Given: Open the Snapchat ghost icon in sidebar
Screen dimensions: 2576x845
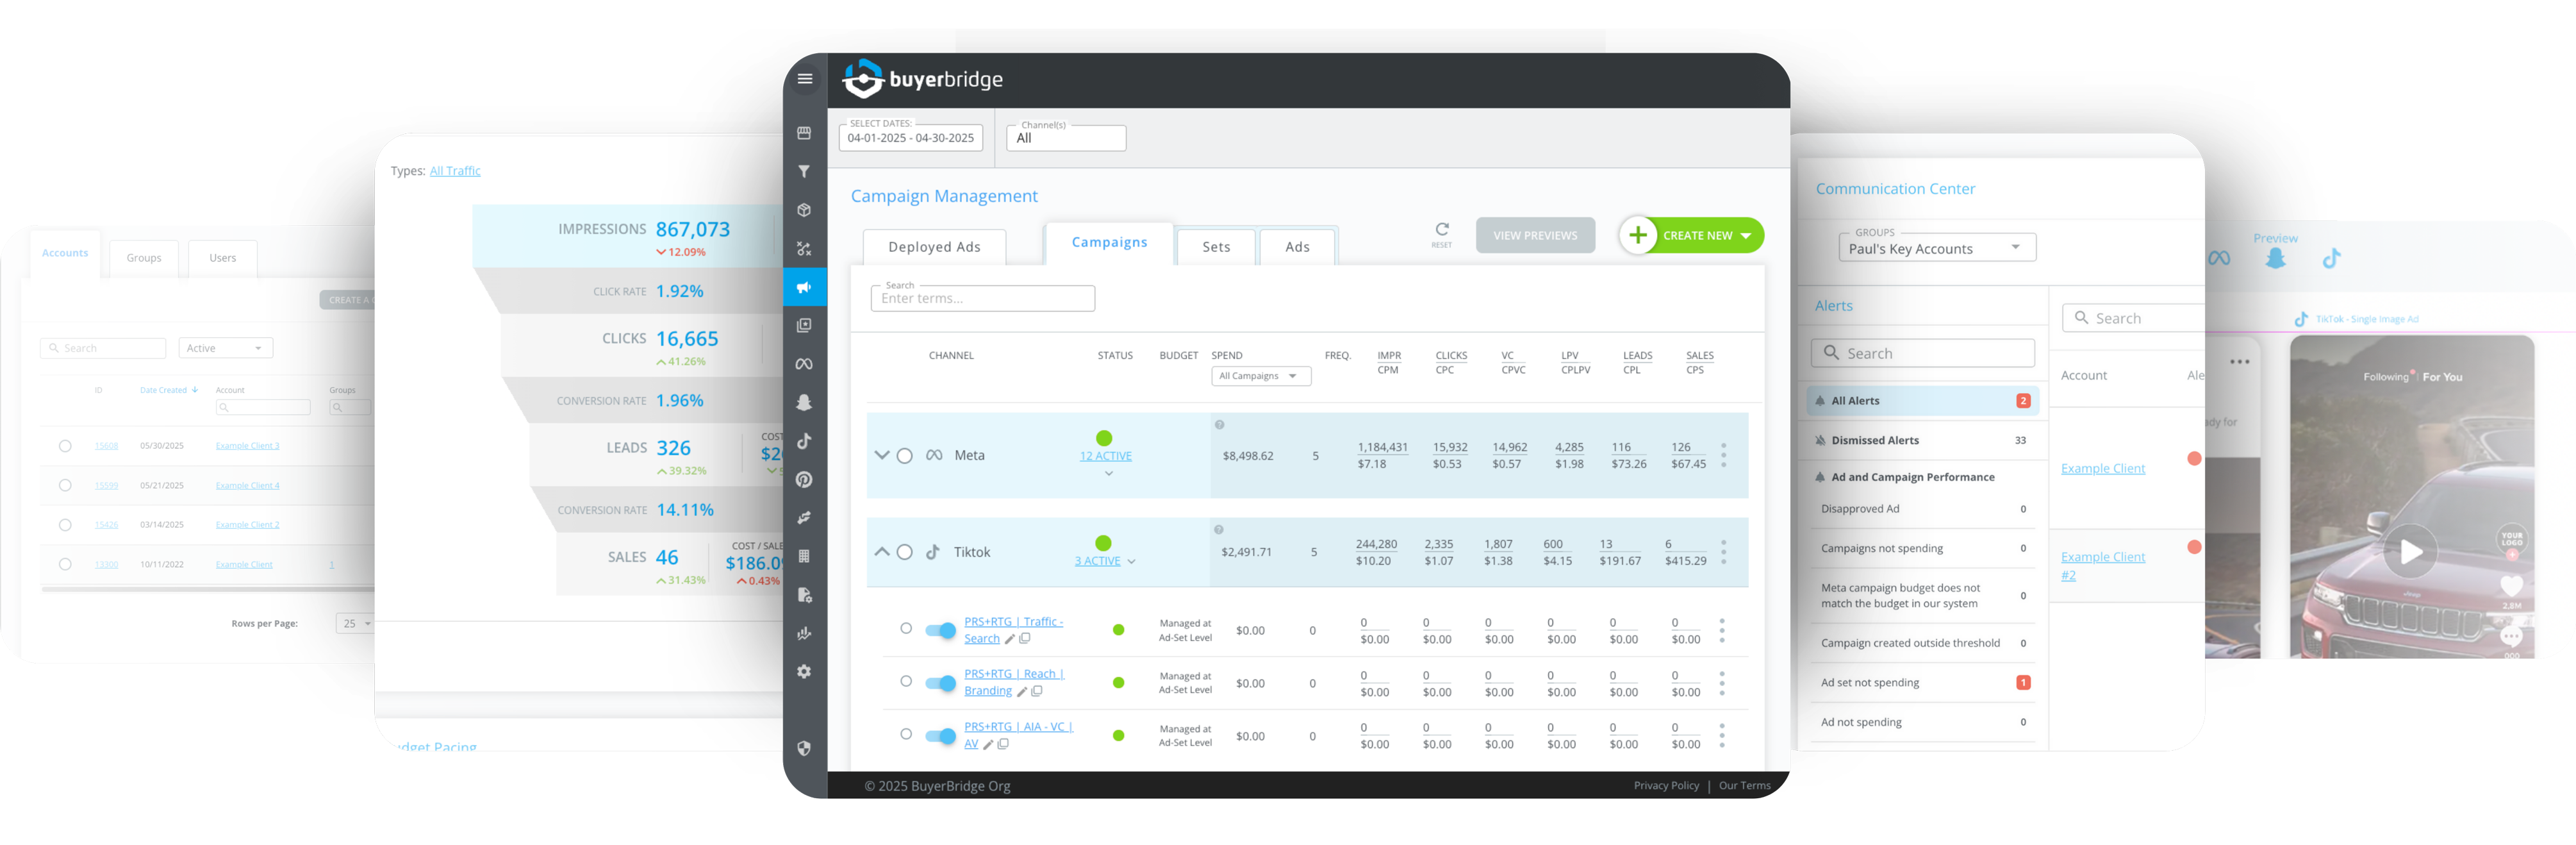Looking at the screenshot, I should [x=804, y=402].
